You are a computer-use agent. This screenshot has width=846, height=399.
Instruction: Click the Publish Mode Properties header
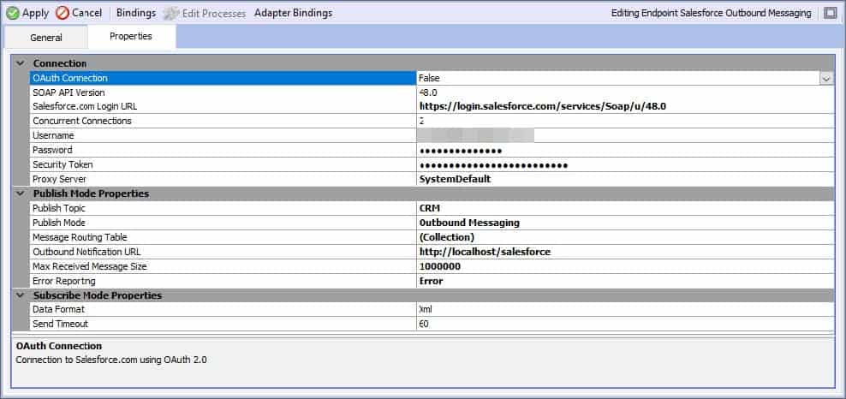tap(91, 193)
